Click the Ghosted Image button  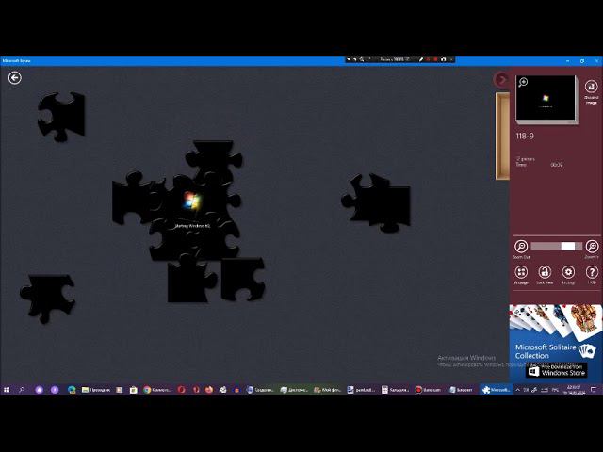591,91
